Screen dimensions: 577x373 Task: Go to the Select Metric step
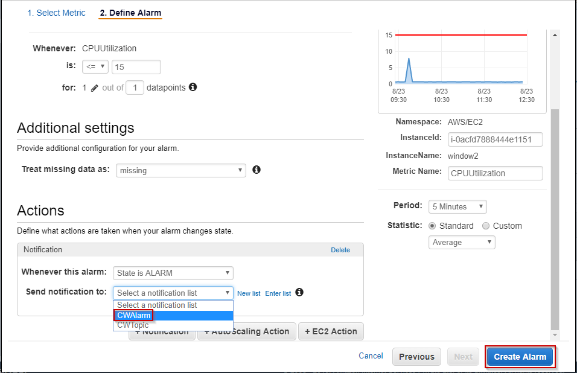[x=56, y=13]
